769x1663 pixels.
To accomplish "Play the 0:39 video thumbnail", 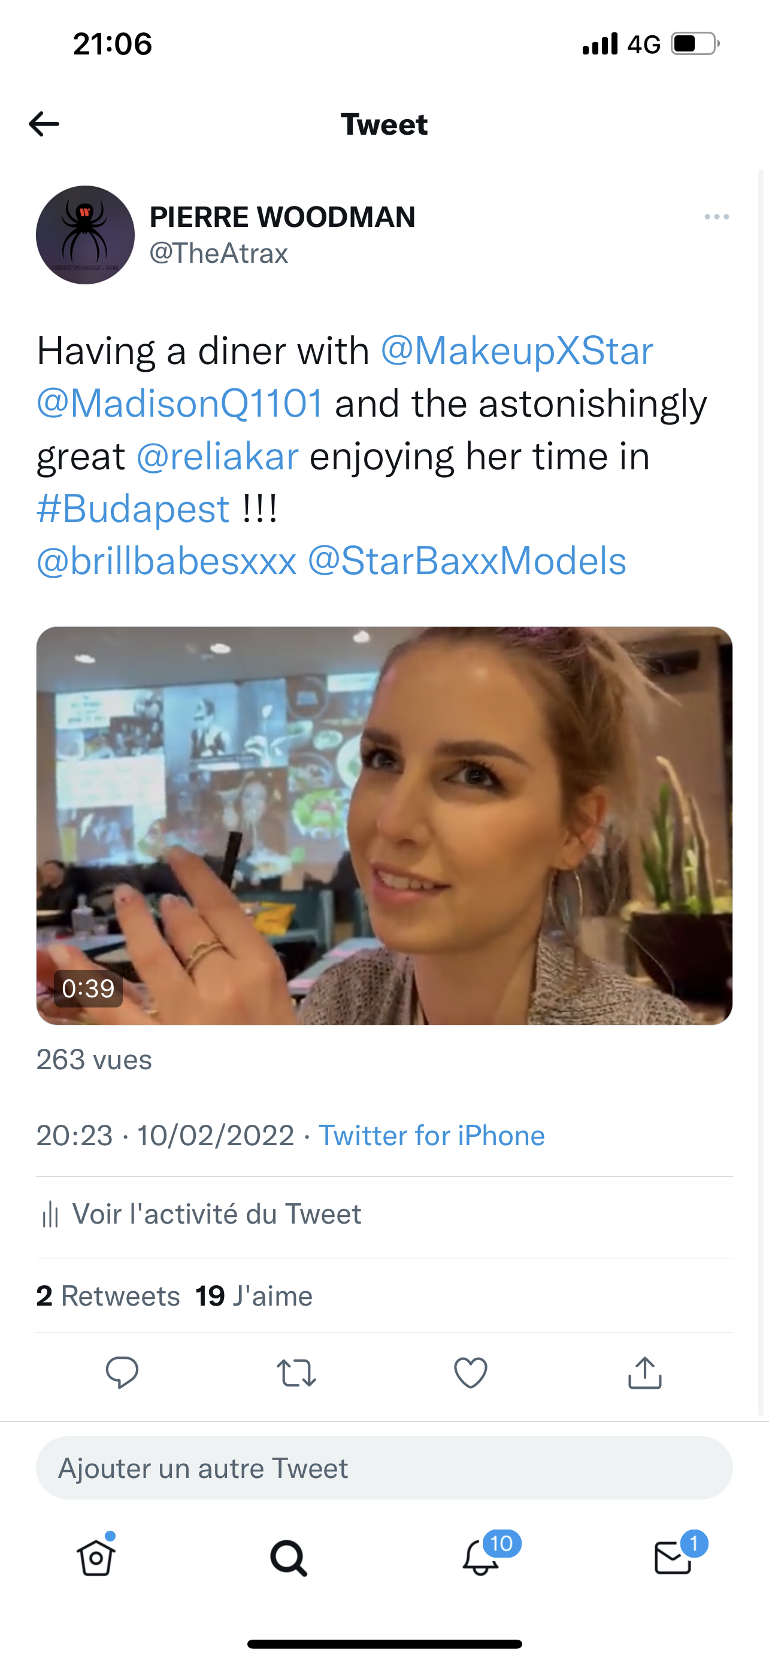I will tap(384, 825).
